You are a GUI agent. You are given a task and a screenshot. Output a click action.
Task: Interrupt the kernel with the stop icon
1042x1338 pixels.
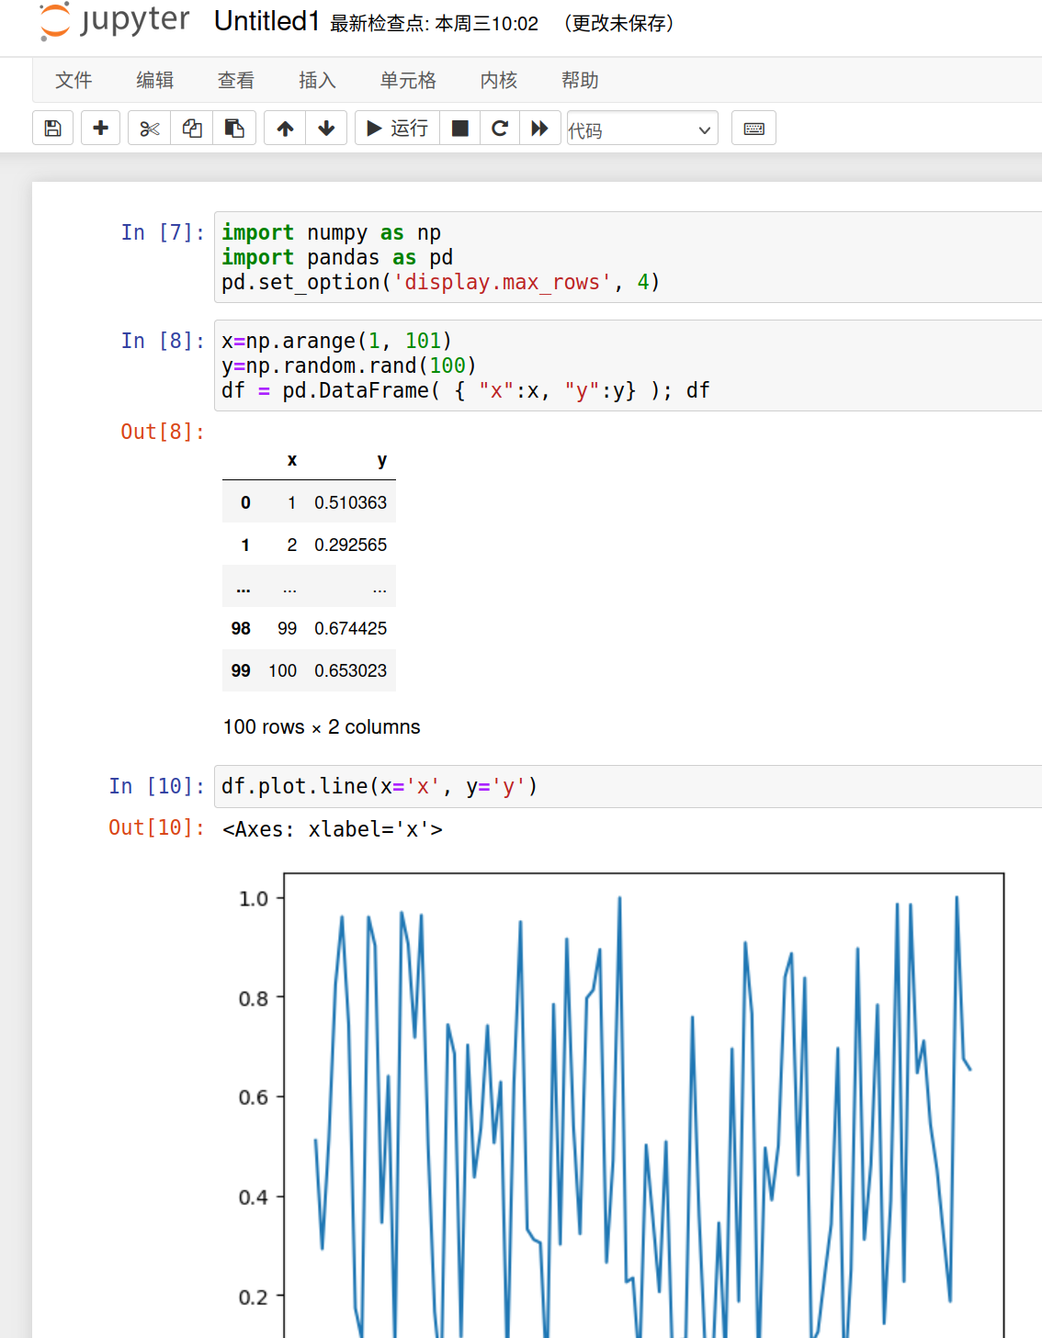[x=460, y=129]
